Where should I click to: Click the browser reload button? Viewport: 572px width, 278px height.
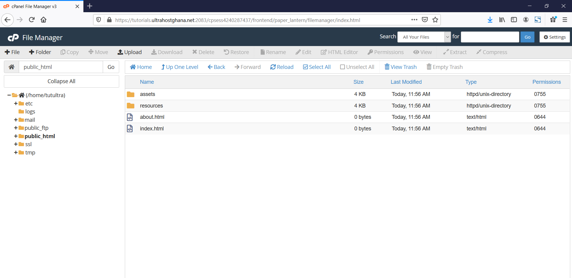point(32,20)
